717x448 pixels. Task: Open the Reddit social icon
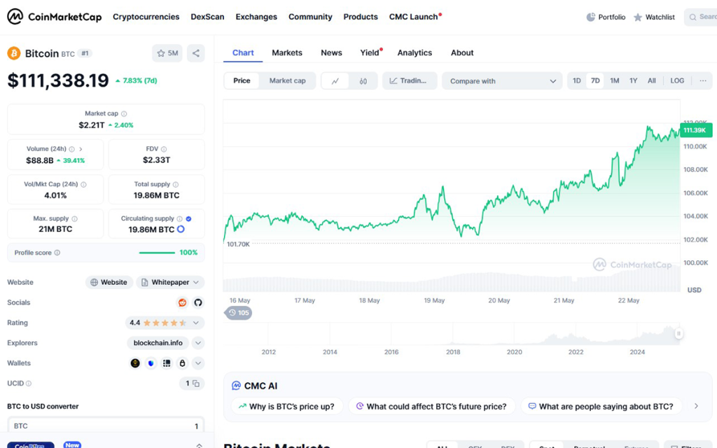point(183,302)
